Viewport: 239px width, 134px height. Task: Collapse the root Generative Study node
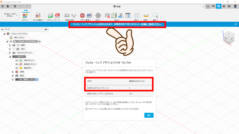click(4, 34)
